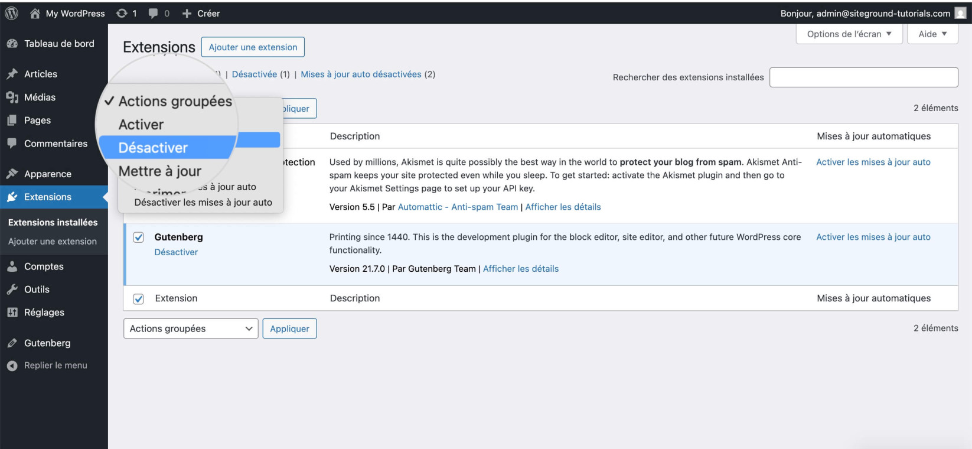Click the admin avatar in the top bar
The width and height of the screenshot is (972, 449).
[x=961, y=13]
